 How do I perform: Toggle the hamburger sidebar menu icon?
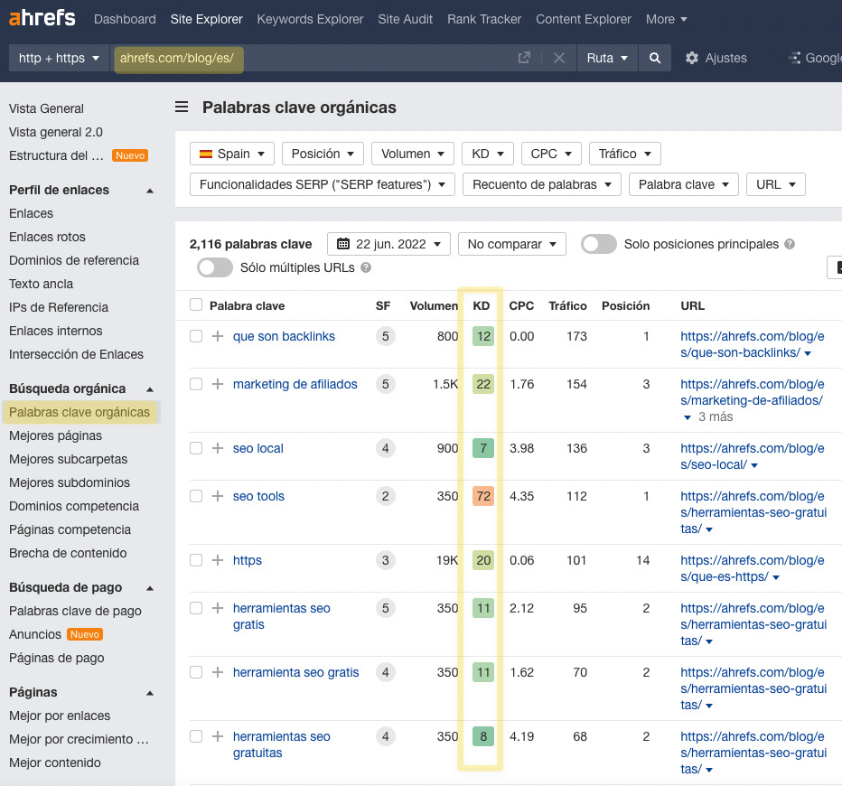[182, 108]
